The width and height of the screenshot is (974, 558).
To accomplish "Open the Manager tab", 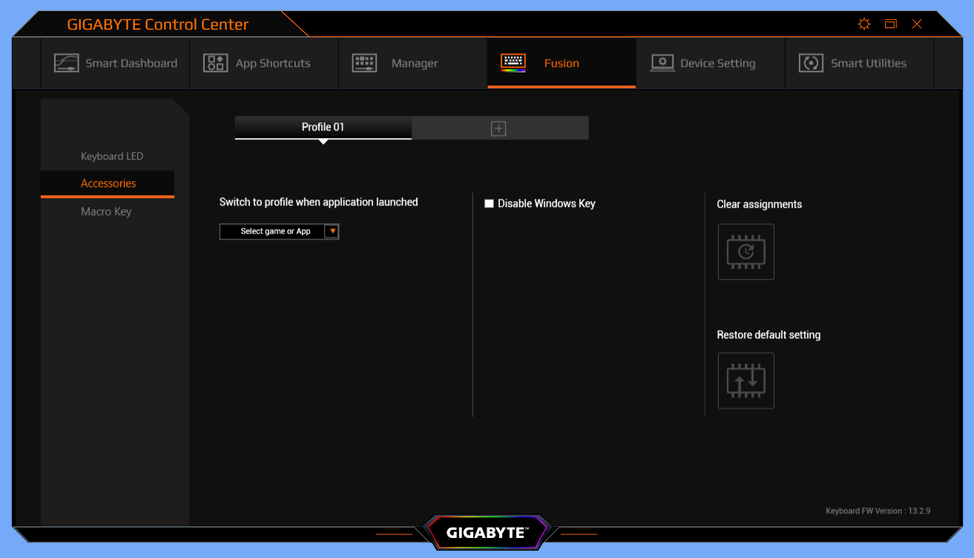I will click(x=413, y=63).
